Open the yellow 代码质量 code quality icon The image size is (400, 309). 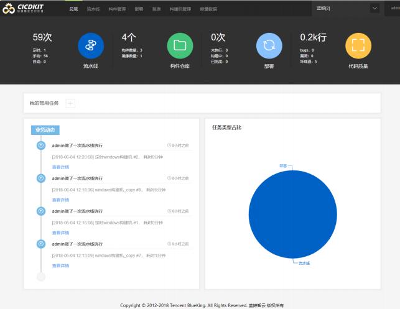tap(358, 45)
